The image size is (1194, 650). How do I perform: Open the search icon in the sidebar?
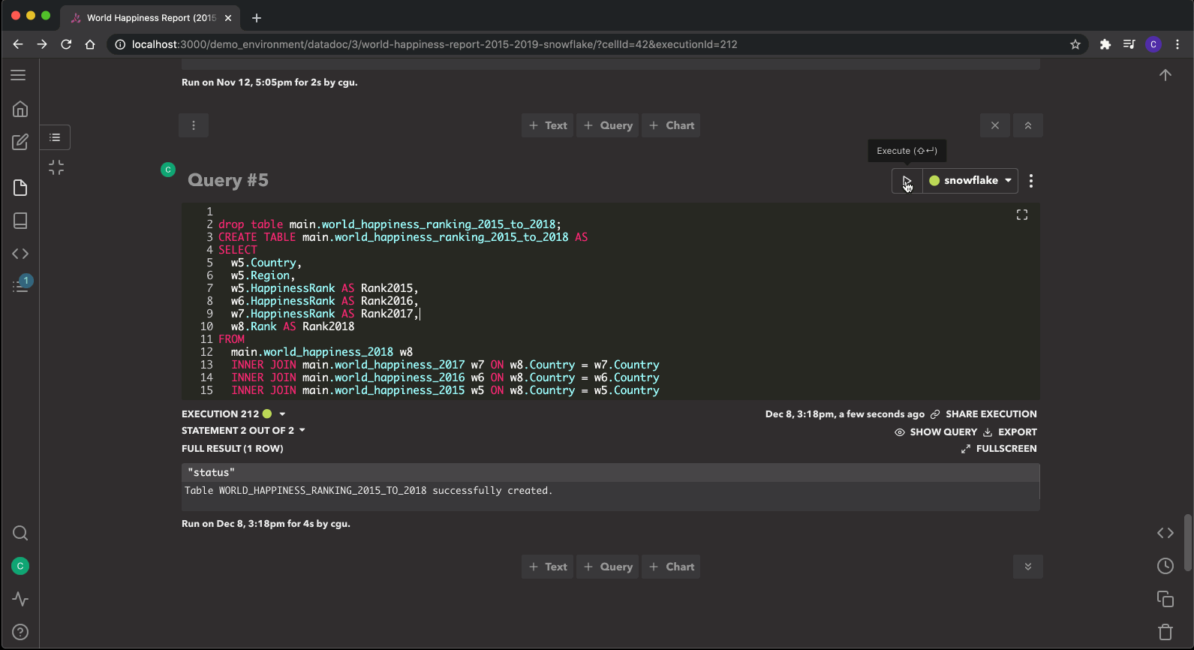click(20, 533)
